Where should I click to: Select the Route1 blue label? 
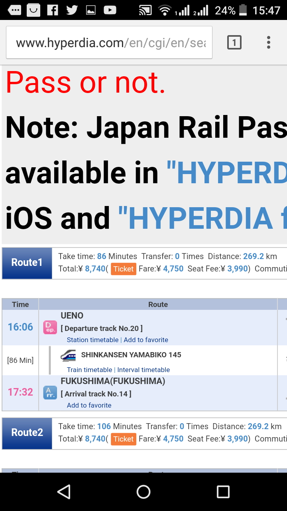(27, 263)
